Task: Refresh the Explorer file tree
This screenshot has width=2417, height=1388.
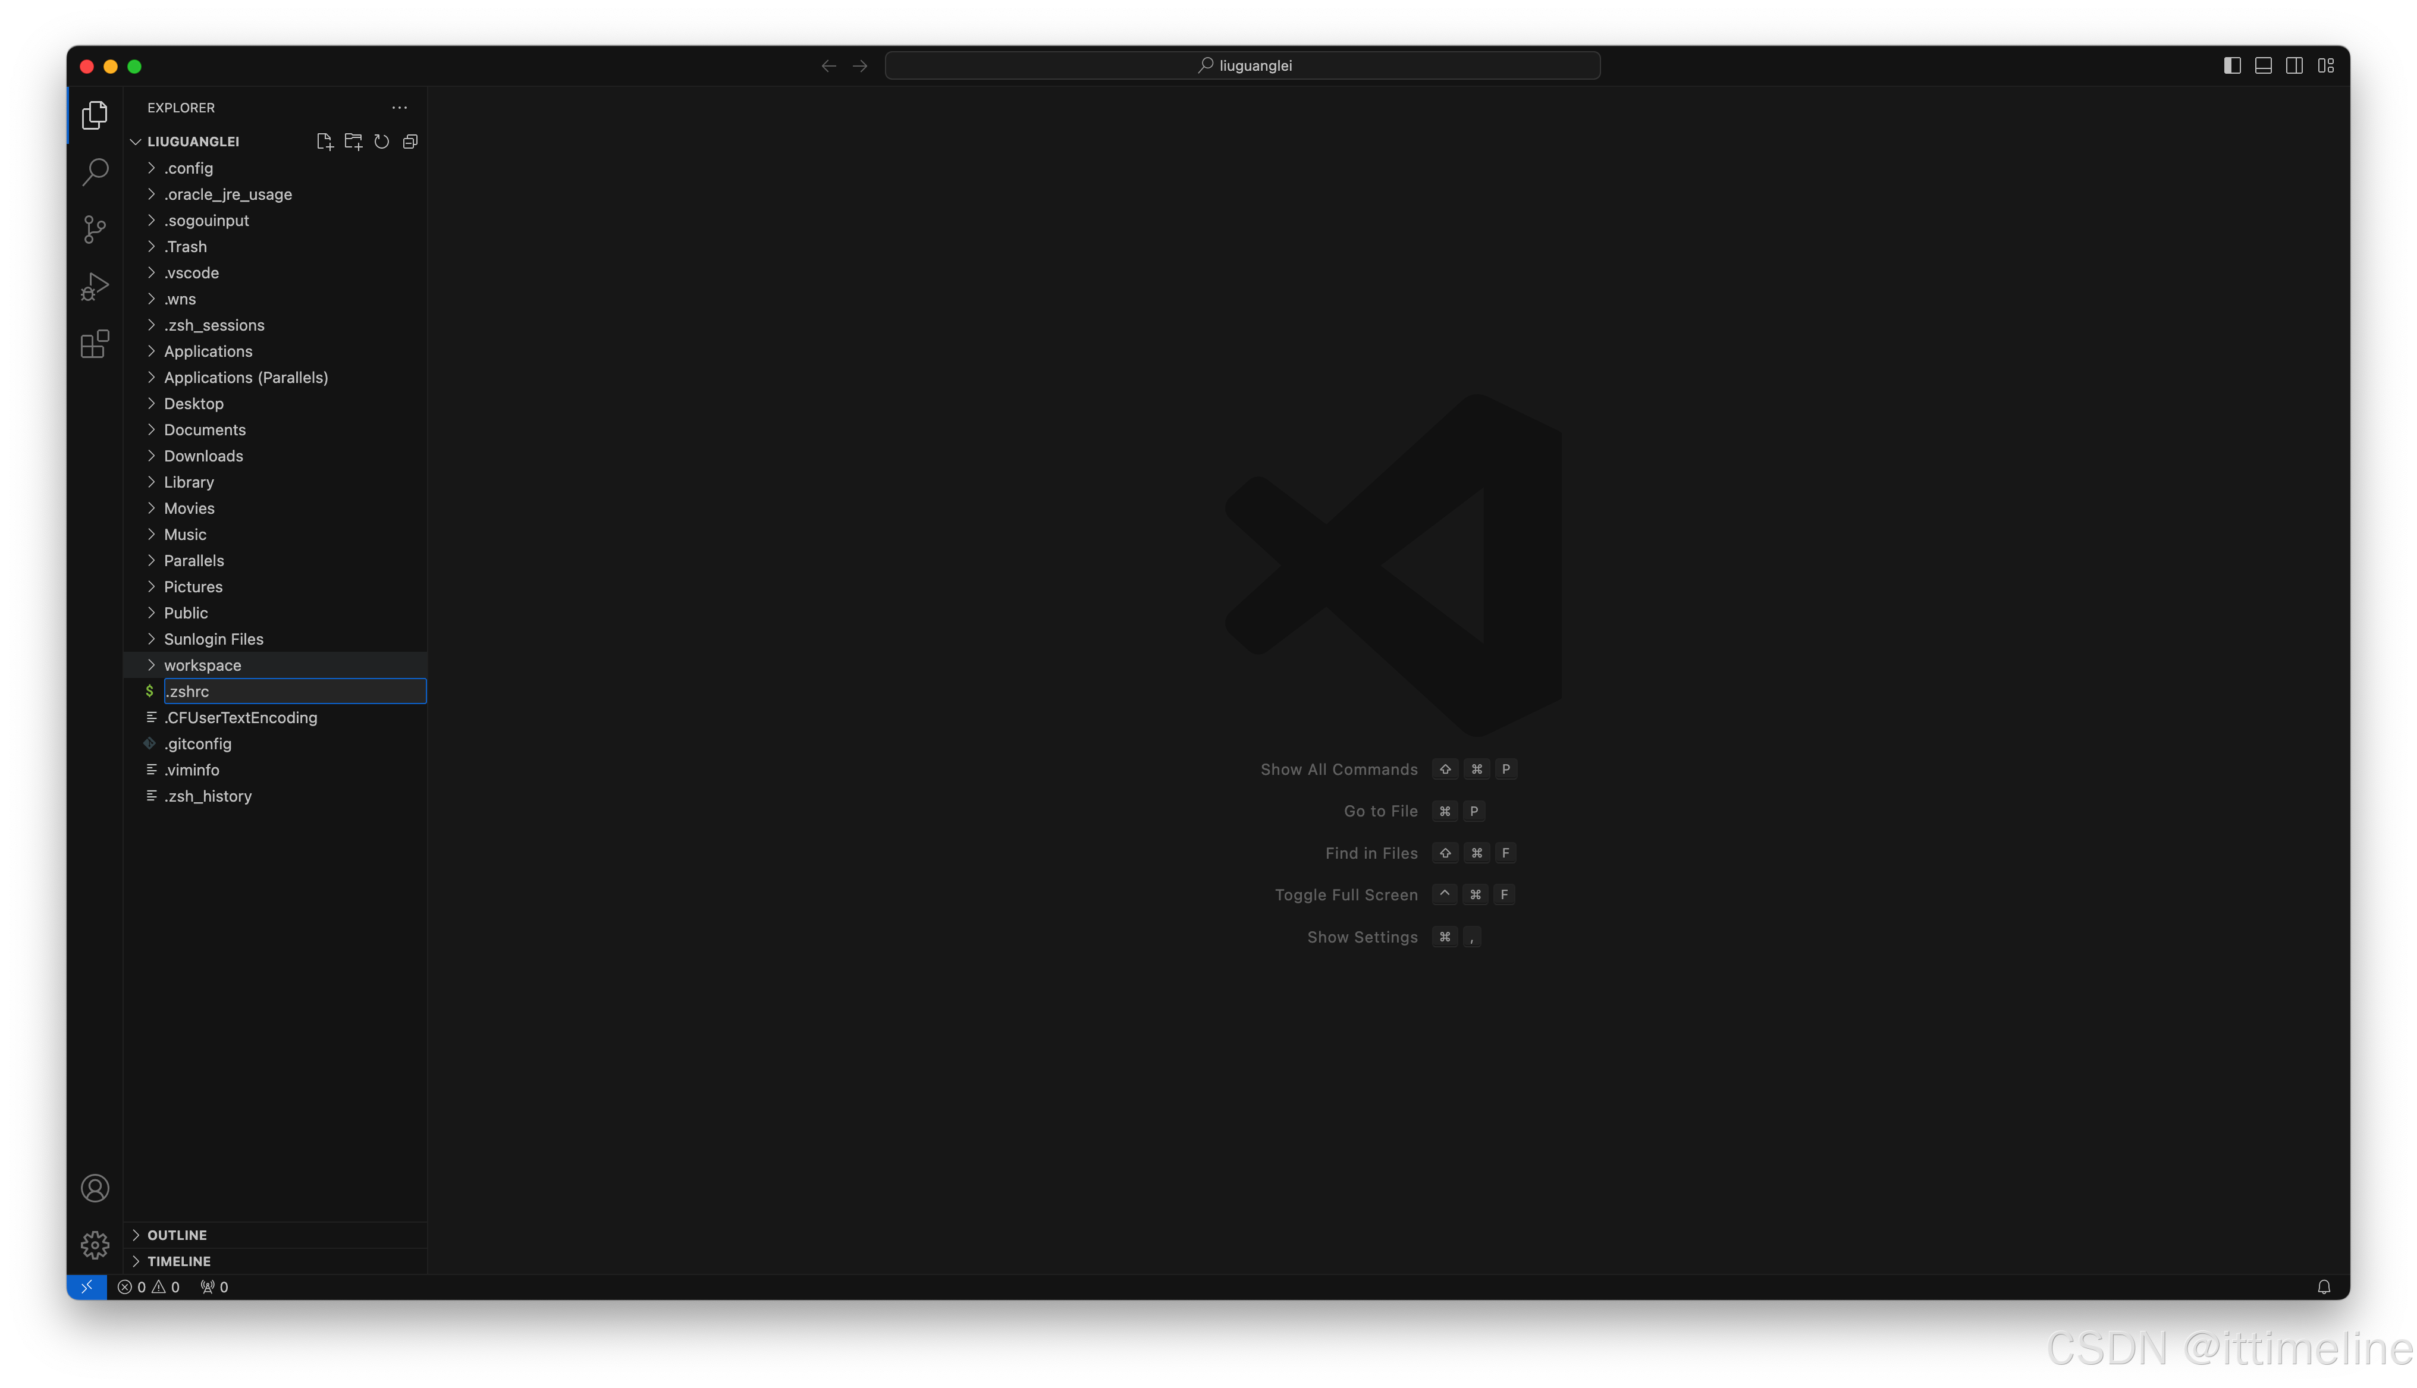Action: click(381, 142)
